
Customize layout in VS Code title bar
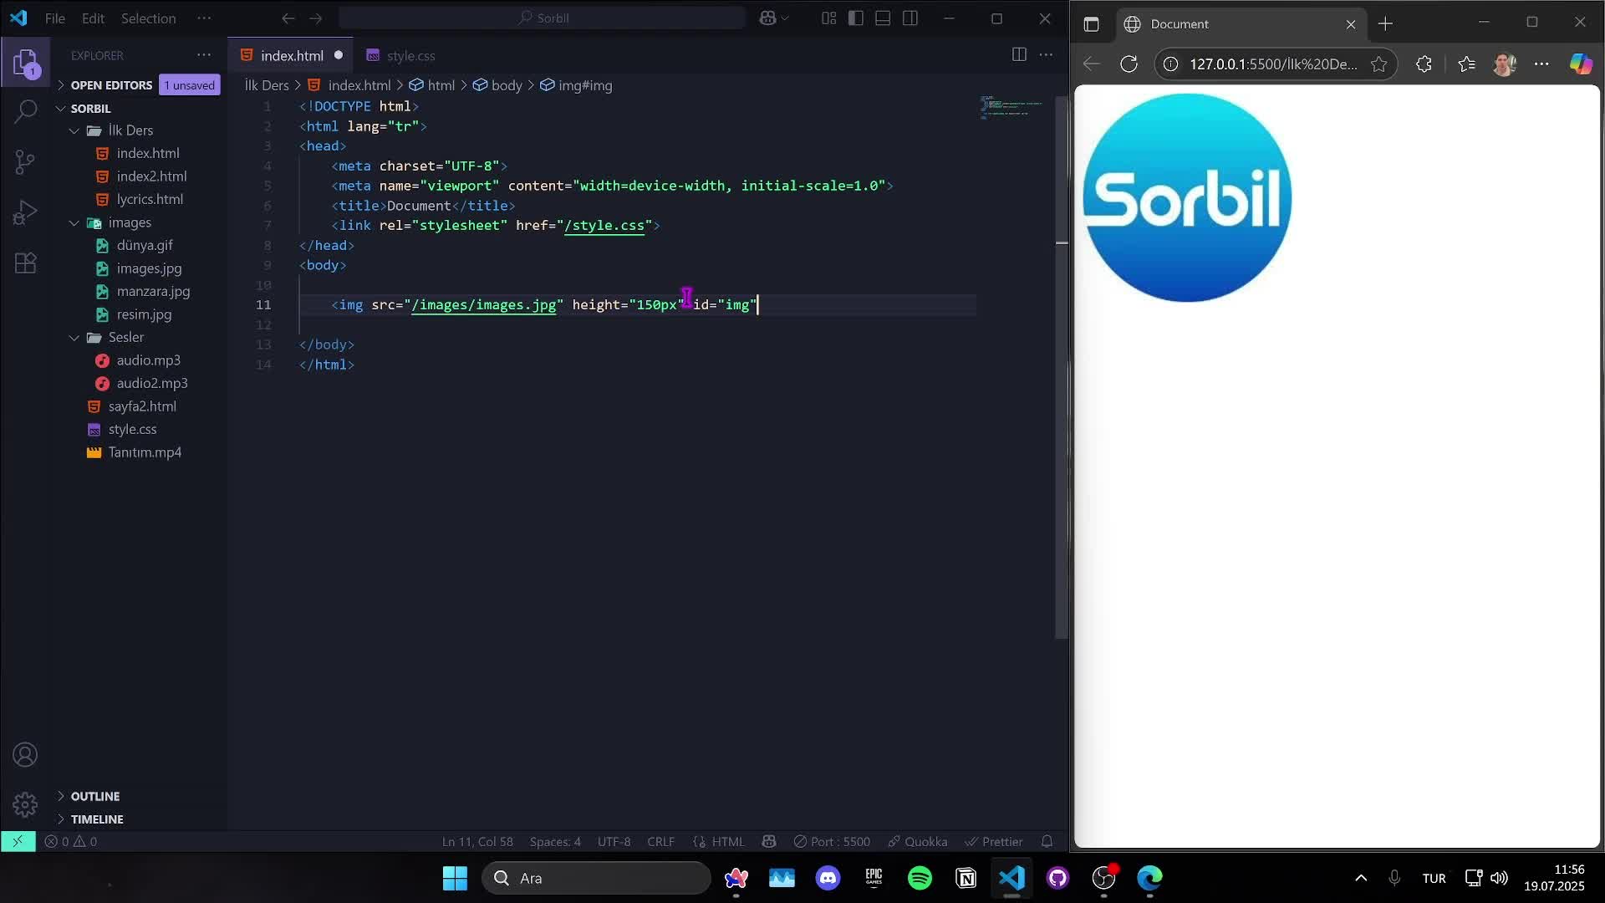point(828,18)
